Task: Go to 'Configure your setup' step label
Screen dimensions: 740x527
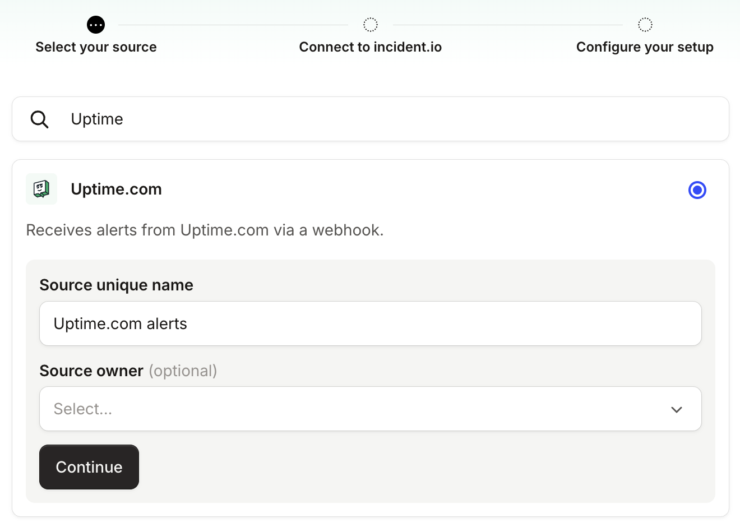Action: 645,47
